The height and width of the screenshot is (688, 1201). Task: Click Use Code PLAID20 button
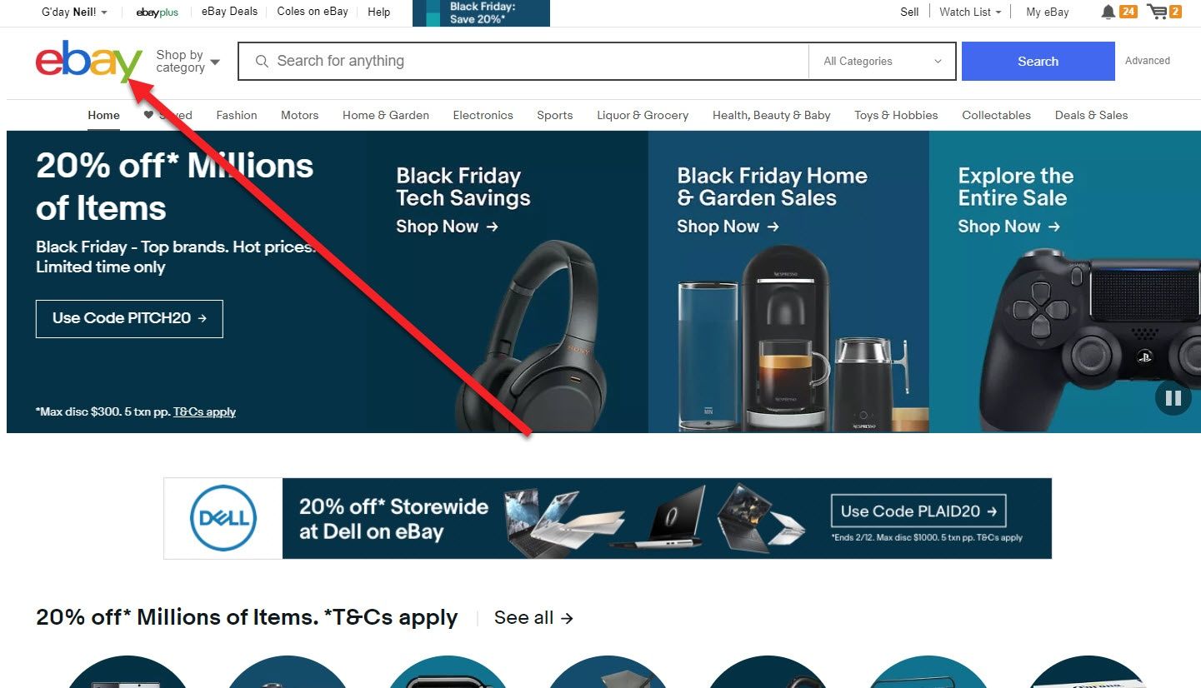918,511
